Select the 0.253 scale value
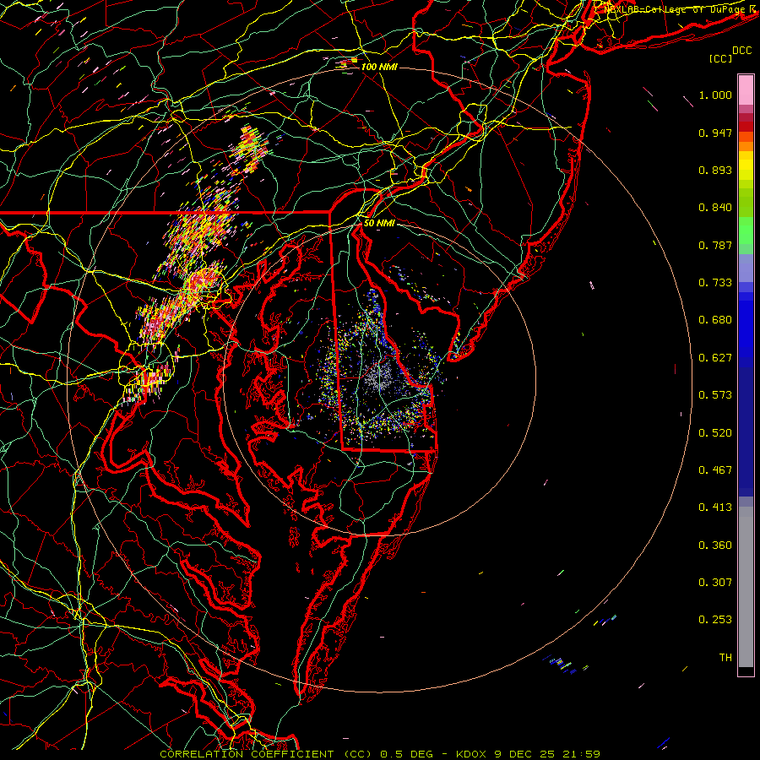Viewport: 760px width, 760px height. (715, 620)
